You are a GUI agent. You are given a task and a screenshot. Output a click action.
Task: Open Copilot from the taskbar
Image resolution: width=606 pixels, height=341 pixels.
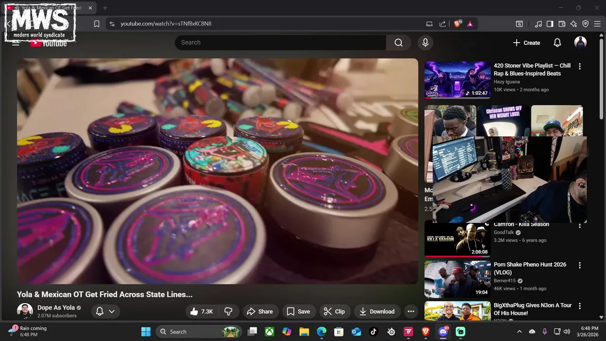pyautogui.click(x=287, y=332)
